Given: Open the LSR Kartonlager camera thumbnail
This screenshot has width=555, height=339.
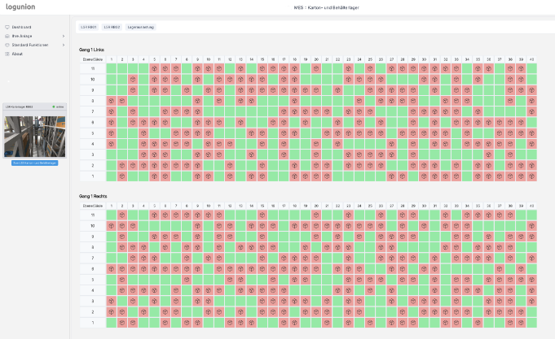Looking at the screenshot, I should pyautogui.click(x=34, y=135).
